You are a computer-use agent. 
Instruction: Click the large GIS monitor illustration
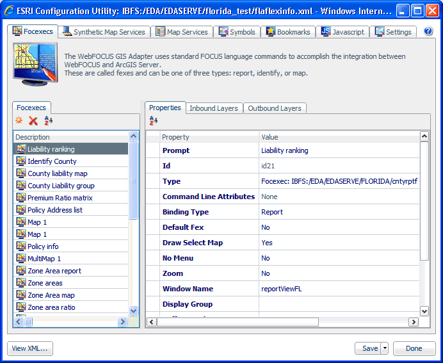click(x=35, y=64)
